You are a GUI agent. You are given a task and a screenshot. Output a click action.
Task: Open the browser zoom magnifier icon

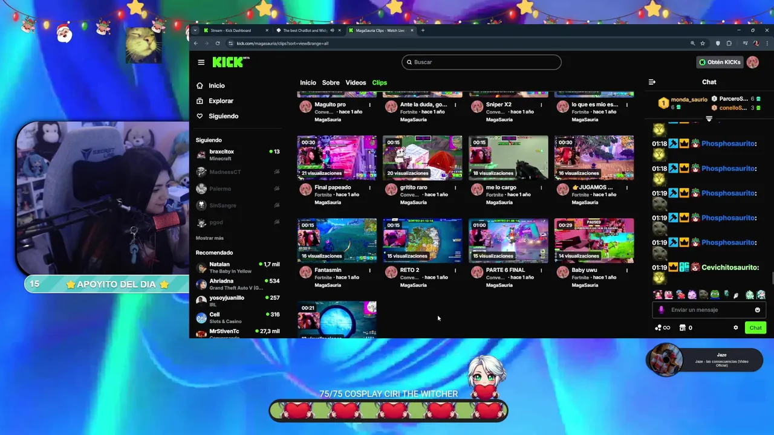(x=692, y=43)
